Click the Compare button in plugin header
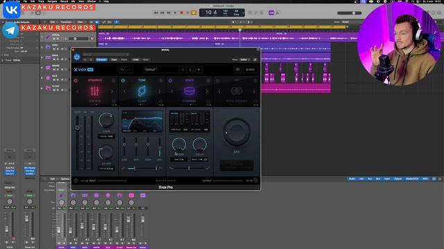This screenshot has height=249, width=444. coord(101,59)
